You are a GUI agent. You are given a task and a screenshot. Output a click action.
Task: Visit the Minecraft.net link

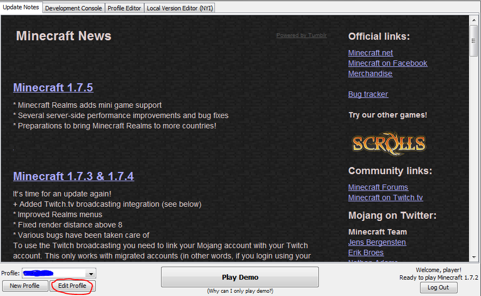click(x=371, y=53)
